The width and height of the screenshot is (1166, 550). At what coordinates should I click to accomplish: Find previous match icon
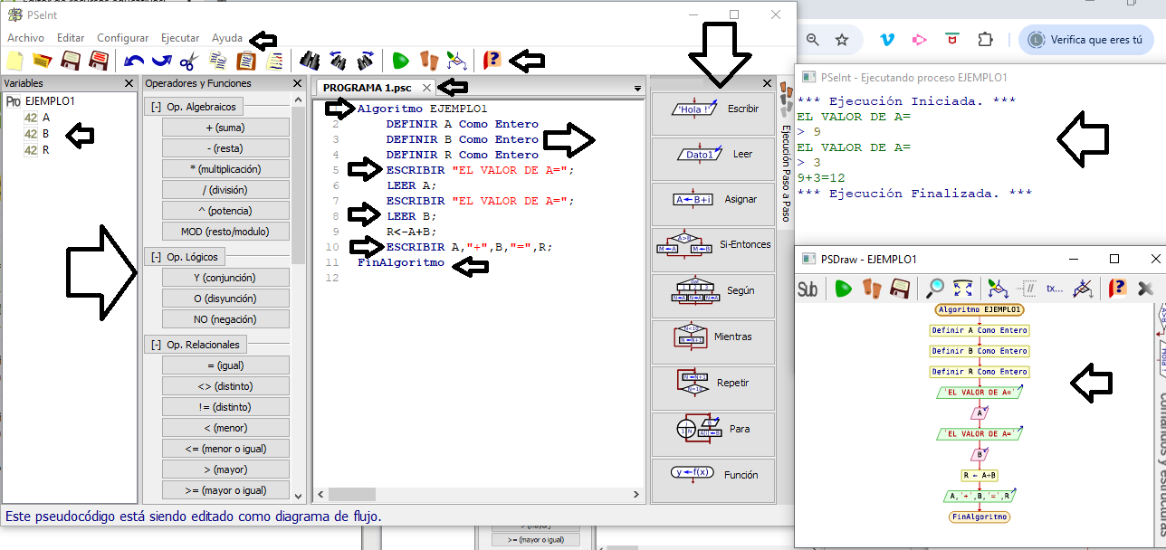point(338,62)
